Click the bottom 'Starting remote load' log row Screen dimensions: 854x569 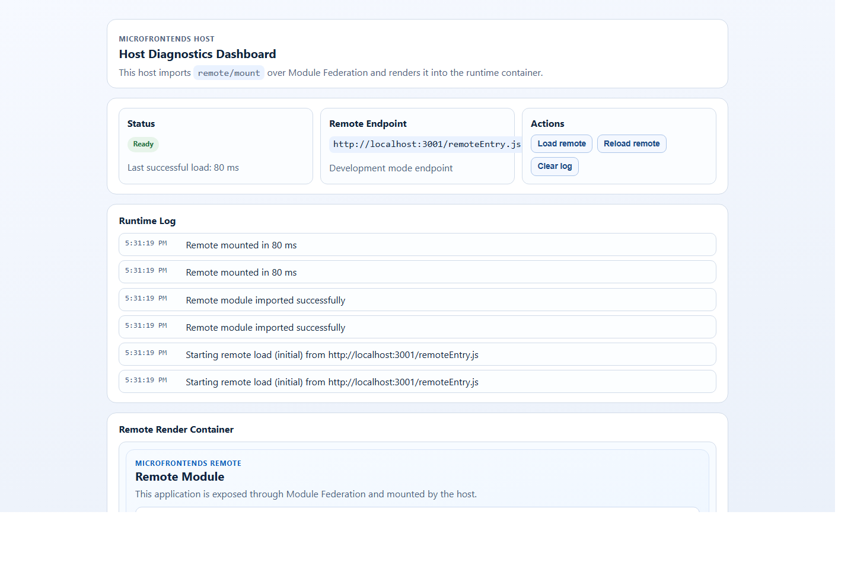pyautogui.click(x=332, y=382)
